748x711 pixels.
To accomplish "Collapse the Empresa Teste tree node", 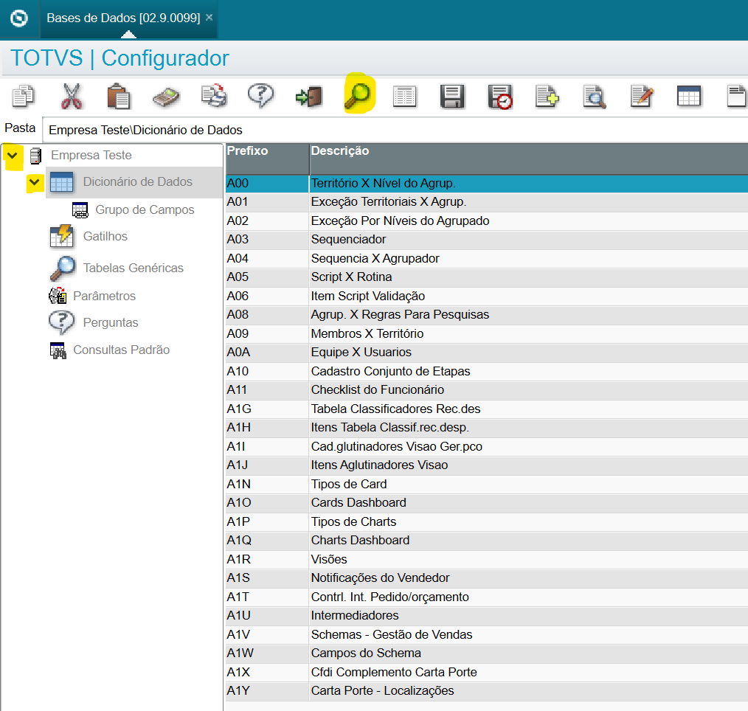I will (x=13, y=156).
